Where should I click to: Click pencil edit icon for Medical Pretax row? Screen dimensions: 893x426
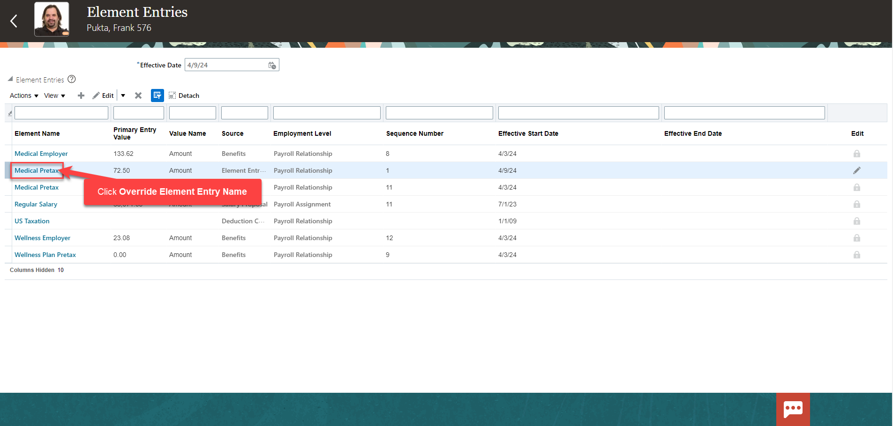pos(857,170)
